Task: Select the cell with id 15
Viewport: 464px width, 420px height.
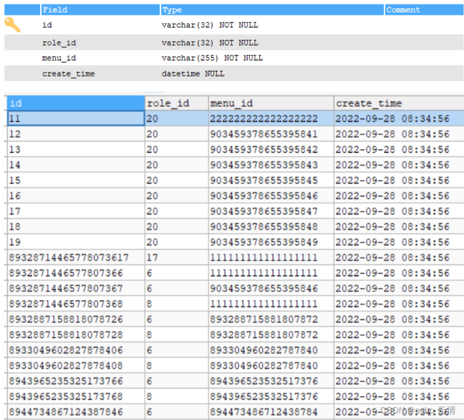Action: pyautogui.click(x=76, y=180)
